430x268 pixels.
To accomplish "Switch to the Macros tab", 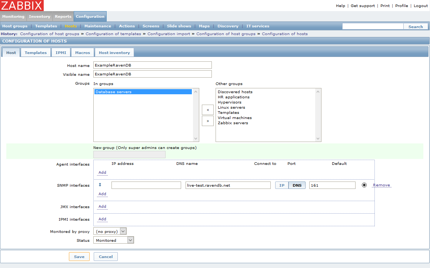I will [83, 52].
